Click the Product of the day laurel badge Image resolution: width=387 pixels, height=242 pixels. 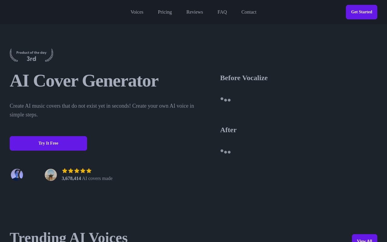[x=31, y=55]
